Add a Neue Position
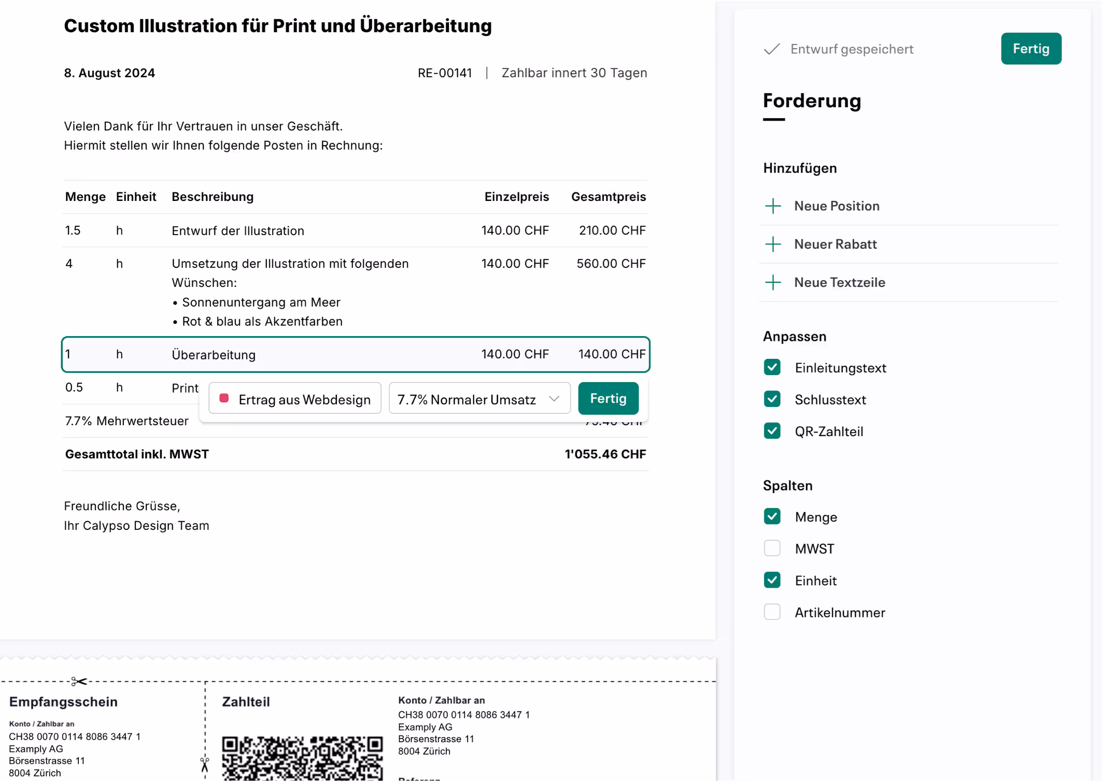This screenshot has height=781, width=1102. 909,206
